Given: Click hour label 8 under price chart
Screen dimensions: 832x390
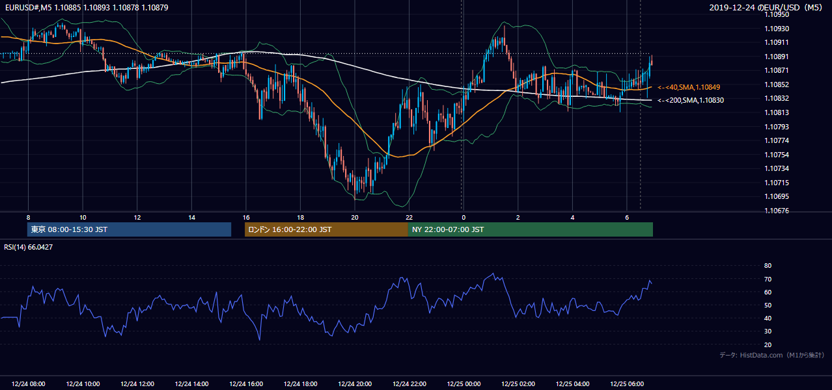Looking at the screenshot, I should tap(28, 217).
